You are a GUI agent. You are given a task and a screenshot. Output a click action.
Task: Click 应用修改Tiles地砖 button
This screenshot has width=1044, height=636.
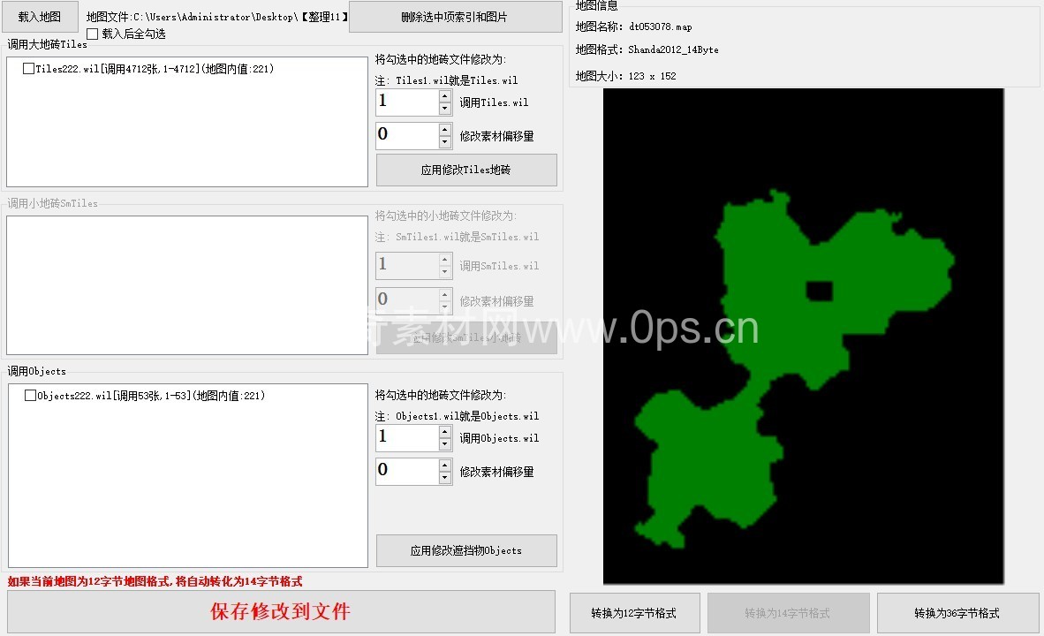pos(466,170)
